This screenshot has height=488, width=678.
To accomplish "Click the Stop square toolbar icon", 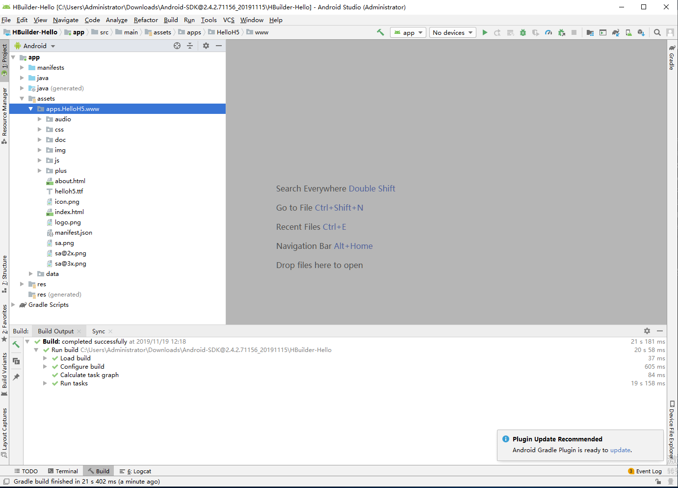I will 574,32.
